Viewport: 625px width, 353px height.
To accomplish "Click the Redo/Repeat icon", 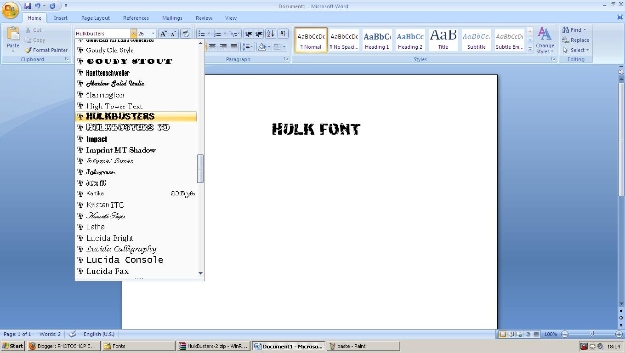I will (x=52, y=6).
